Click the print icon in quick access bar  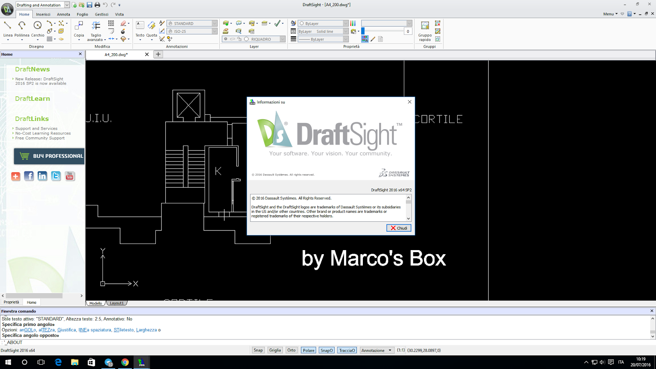tap(97, 5)
